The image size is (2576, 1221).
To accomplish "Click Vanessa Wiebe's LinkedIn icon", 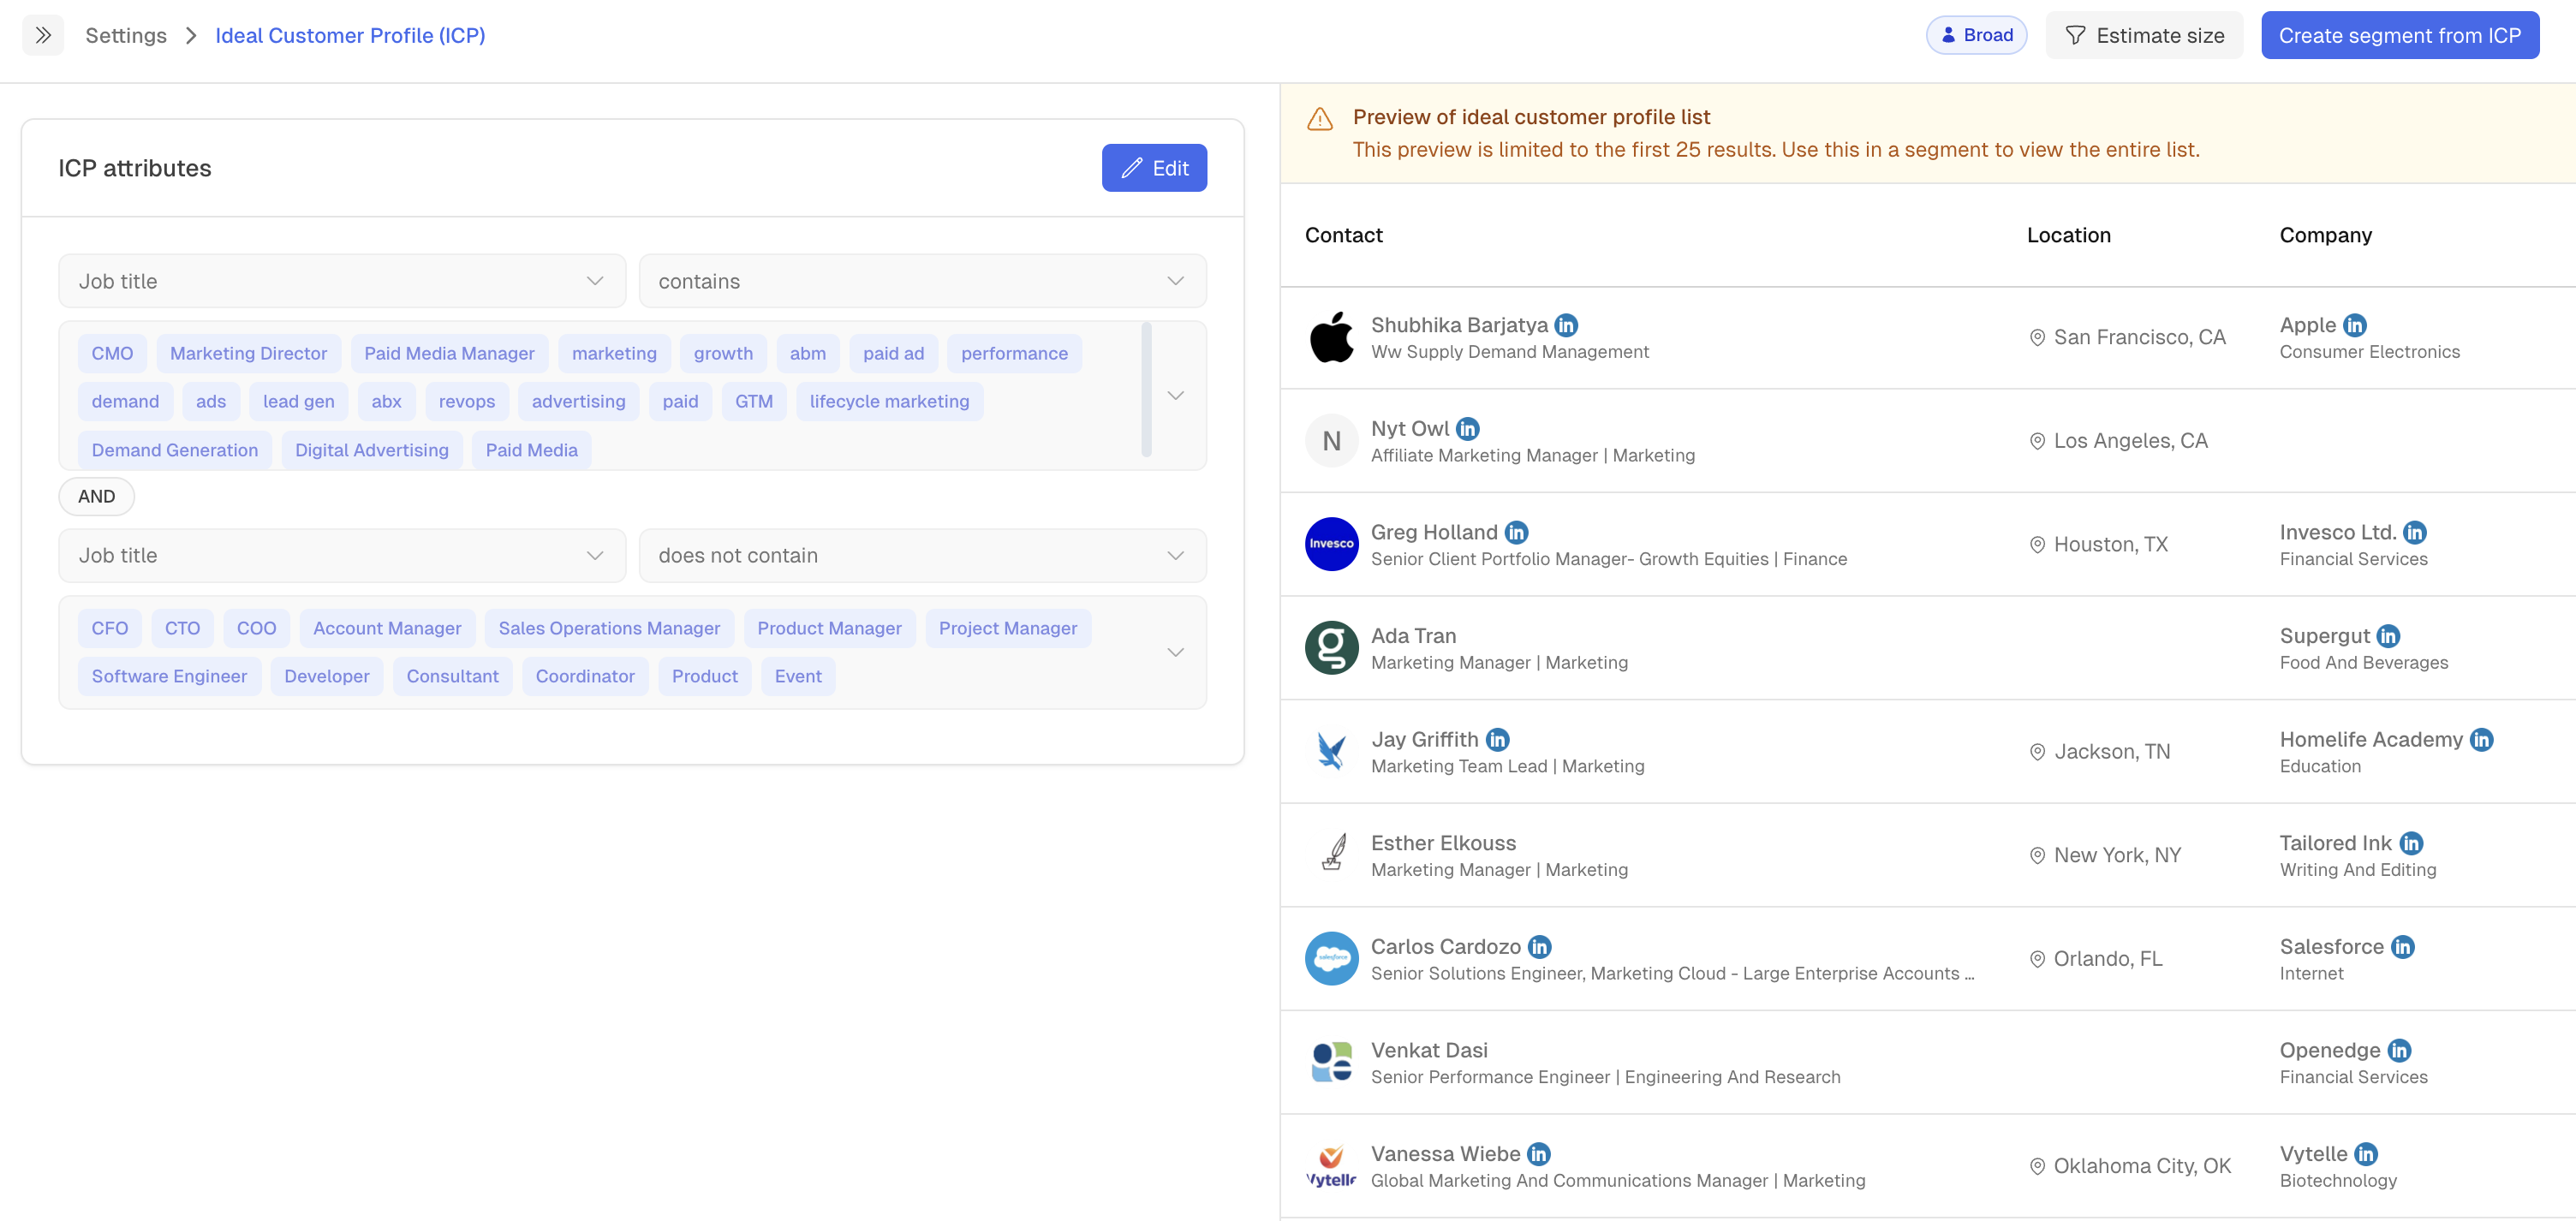I will pyautogui.click(x=1538, y=1154).
